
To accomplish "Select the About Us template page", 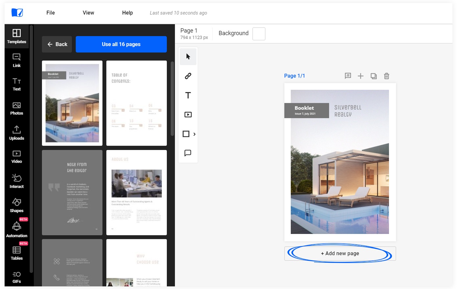I will [137, 193].
